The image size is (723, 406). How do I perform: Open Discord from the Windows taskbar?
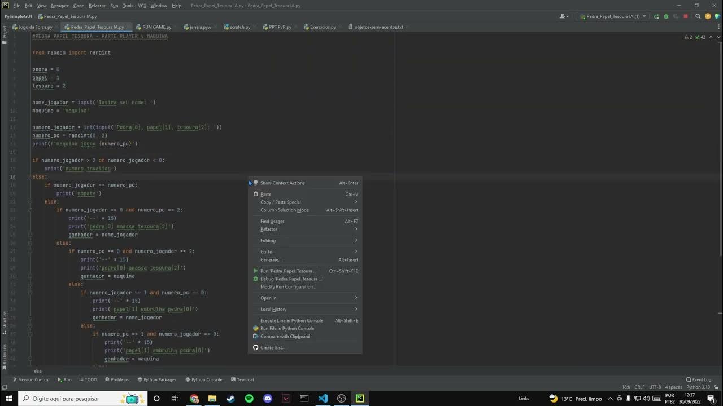pos(268,399)
